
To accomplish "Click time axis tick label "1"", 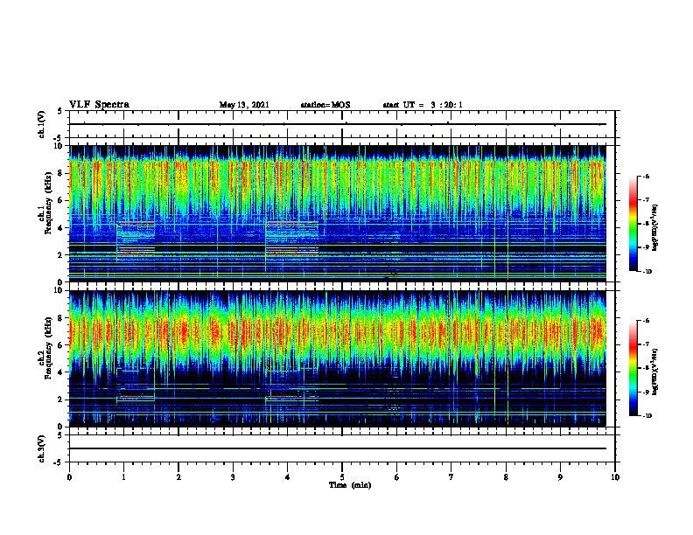I will (123, 477).
